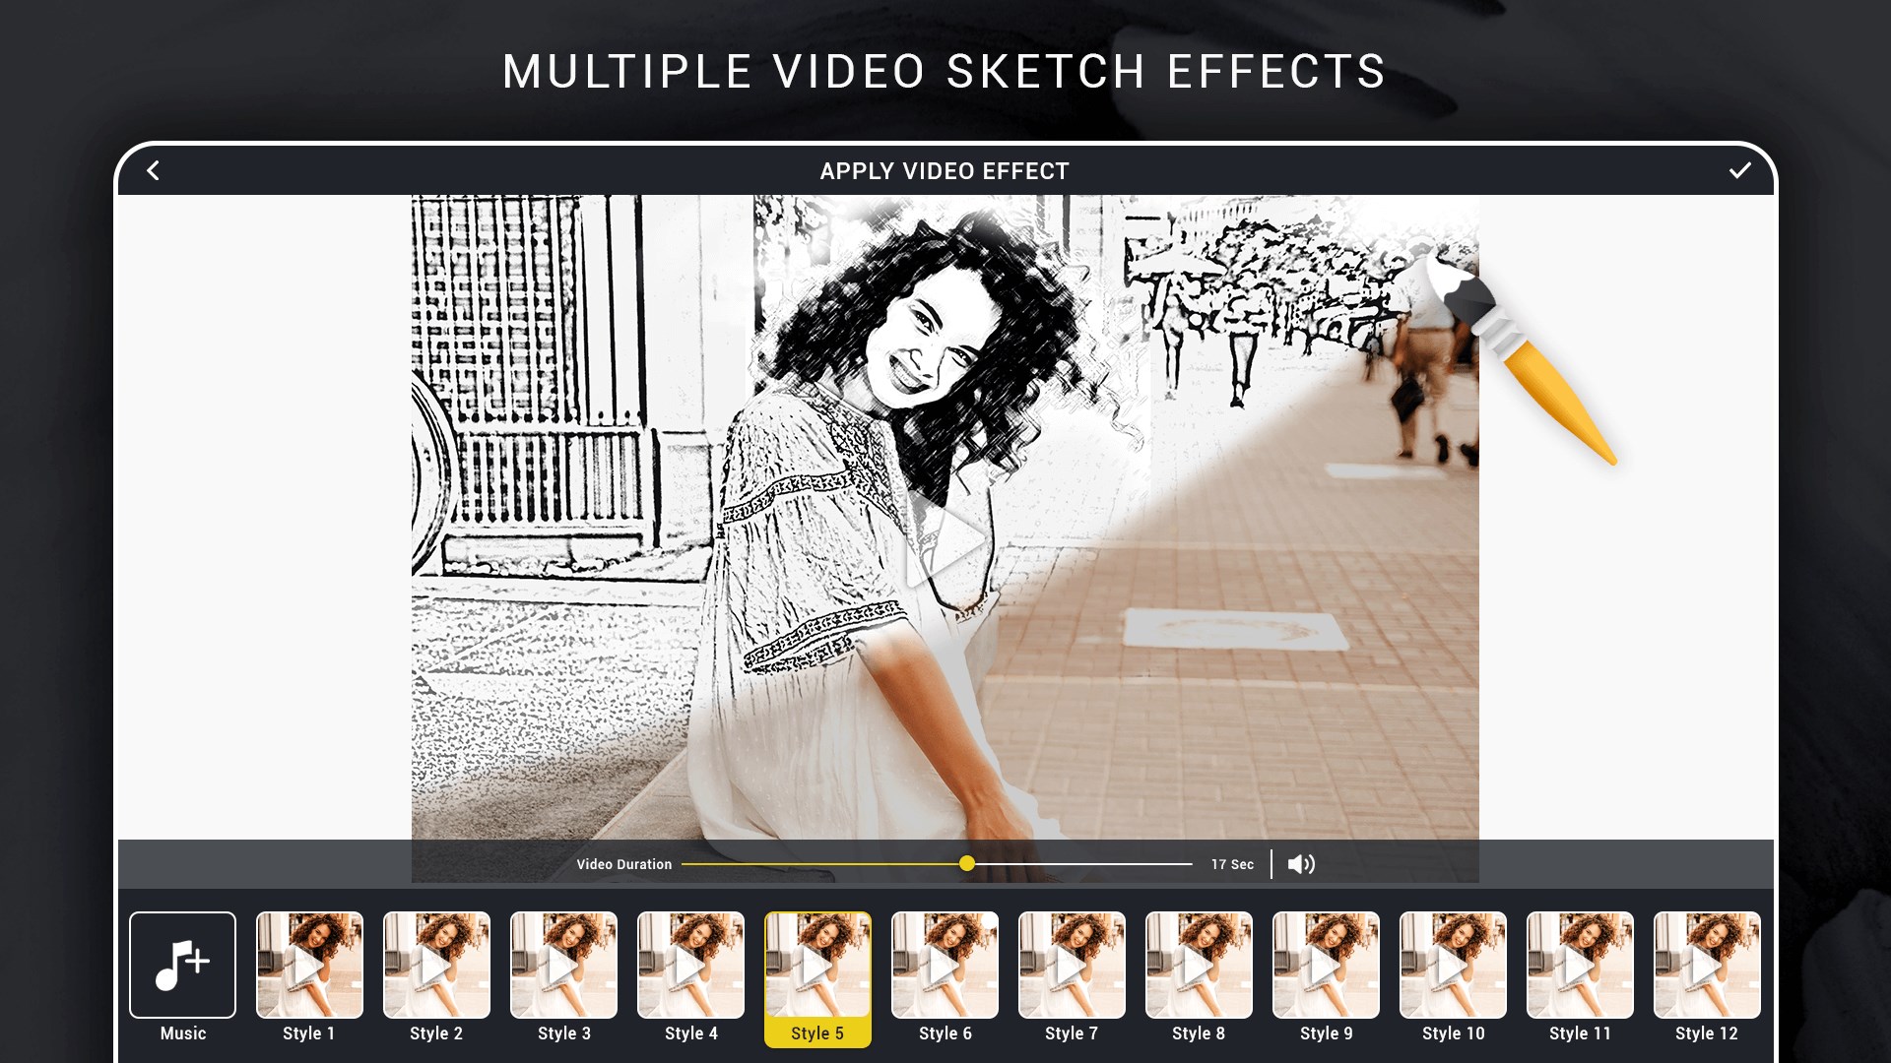This screenshot has height=1063, width=1891.
Task: Click the Music label text
Action: (x=183, y=1033)
